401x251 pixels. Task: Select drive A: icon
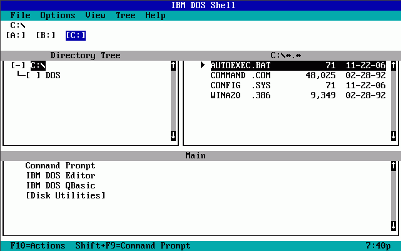coord(15,35)
